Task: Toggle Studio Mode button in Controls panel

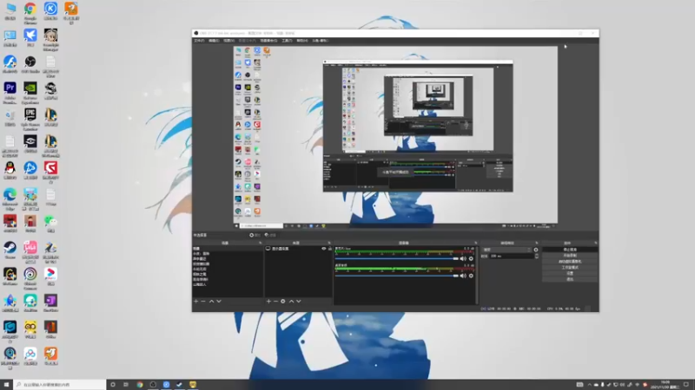Action: (x=570, y=268)
